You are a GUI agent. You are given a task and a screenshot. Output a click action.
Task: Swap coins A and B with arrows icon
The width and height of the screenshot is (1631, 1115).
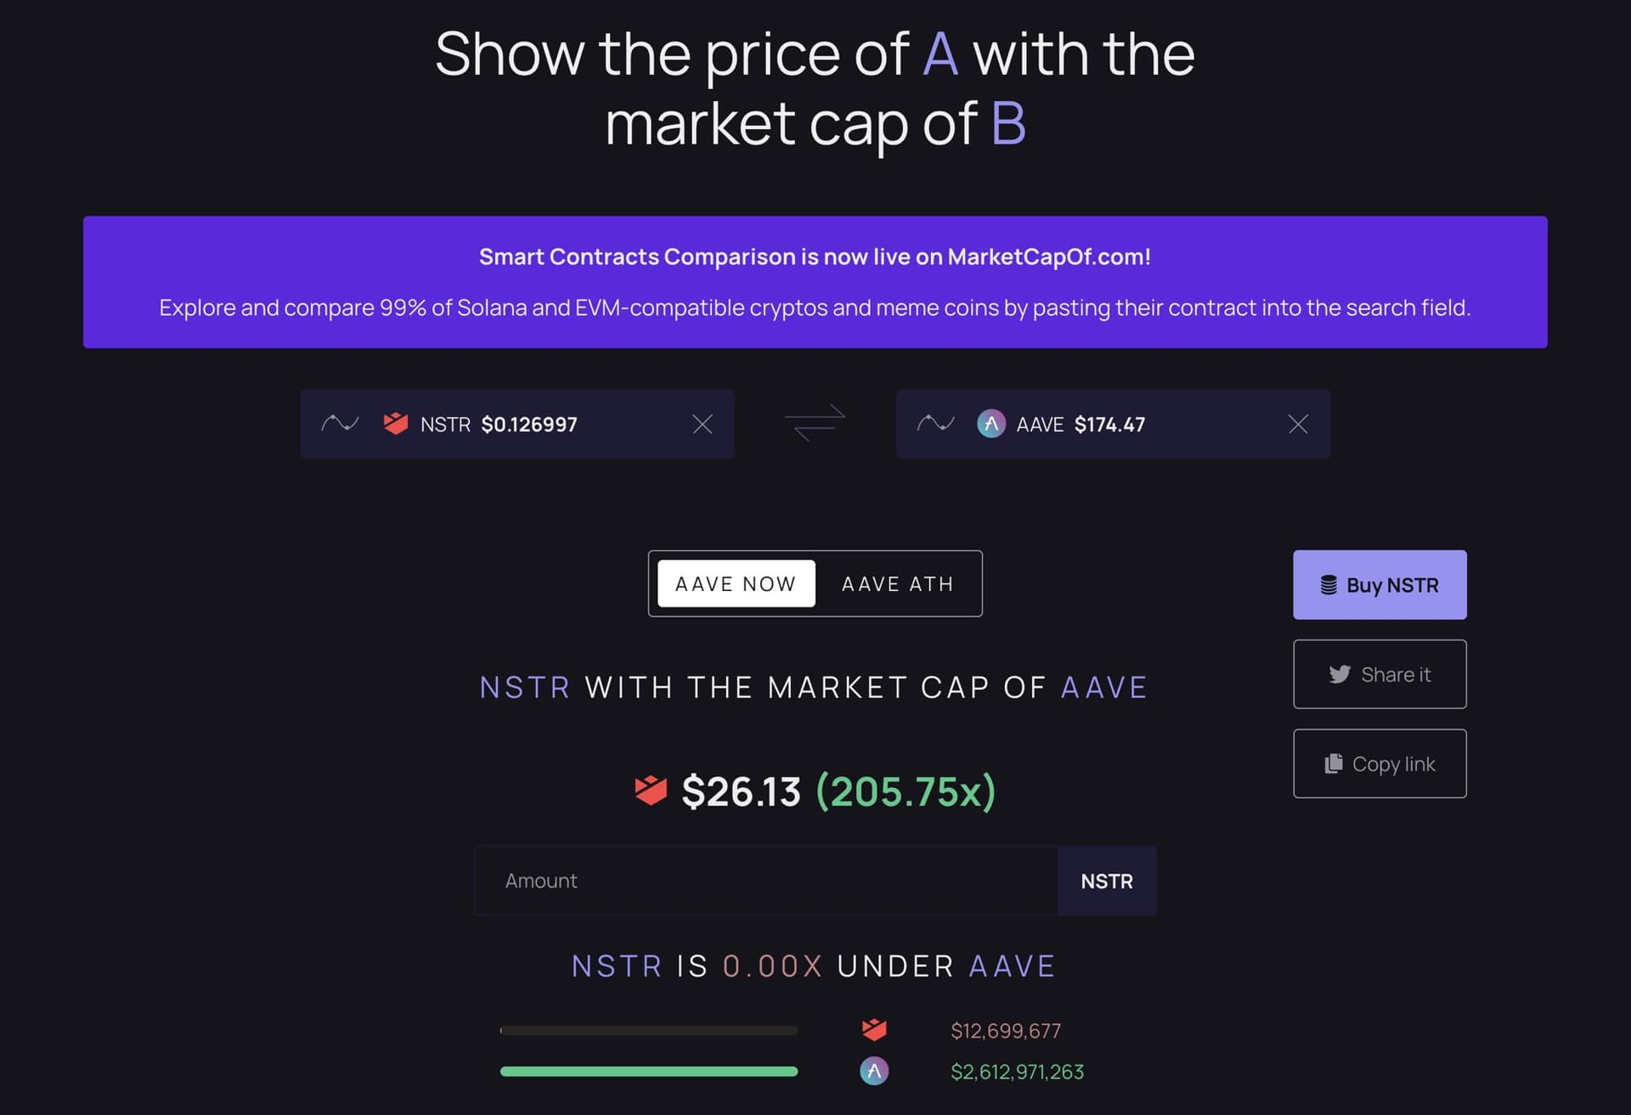pyautogui.click(x=815, y=422)
